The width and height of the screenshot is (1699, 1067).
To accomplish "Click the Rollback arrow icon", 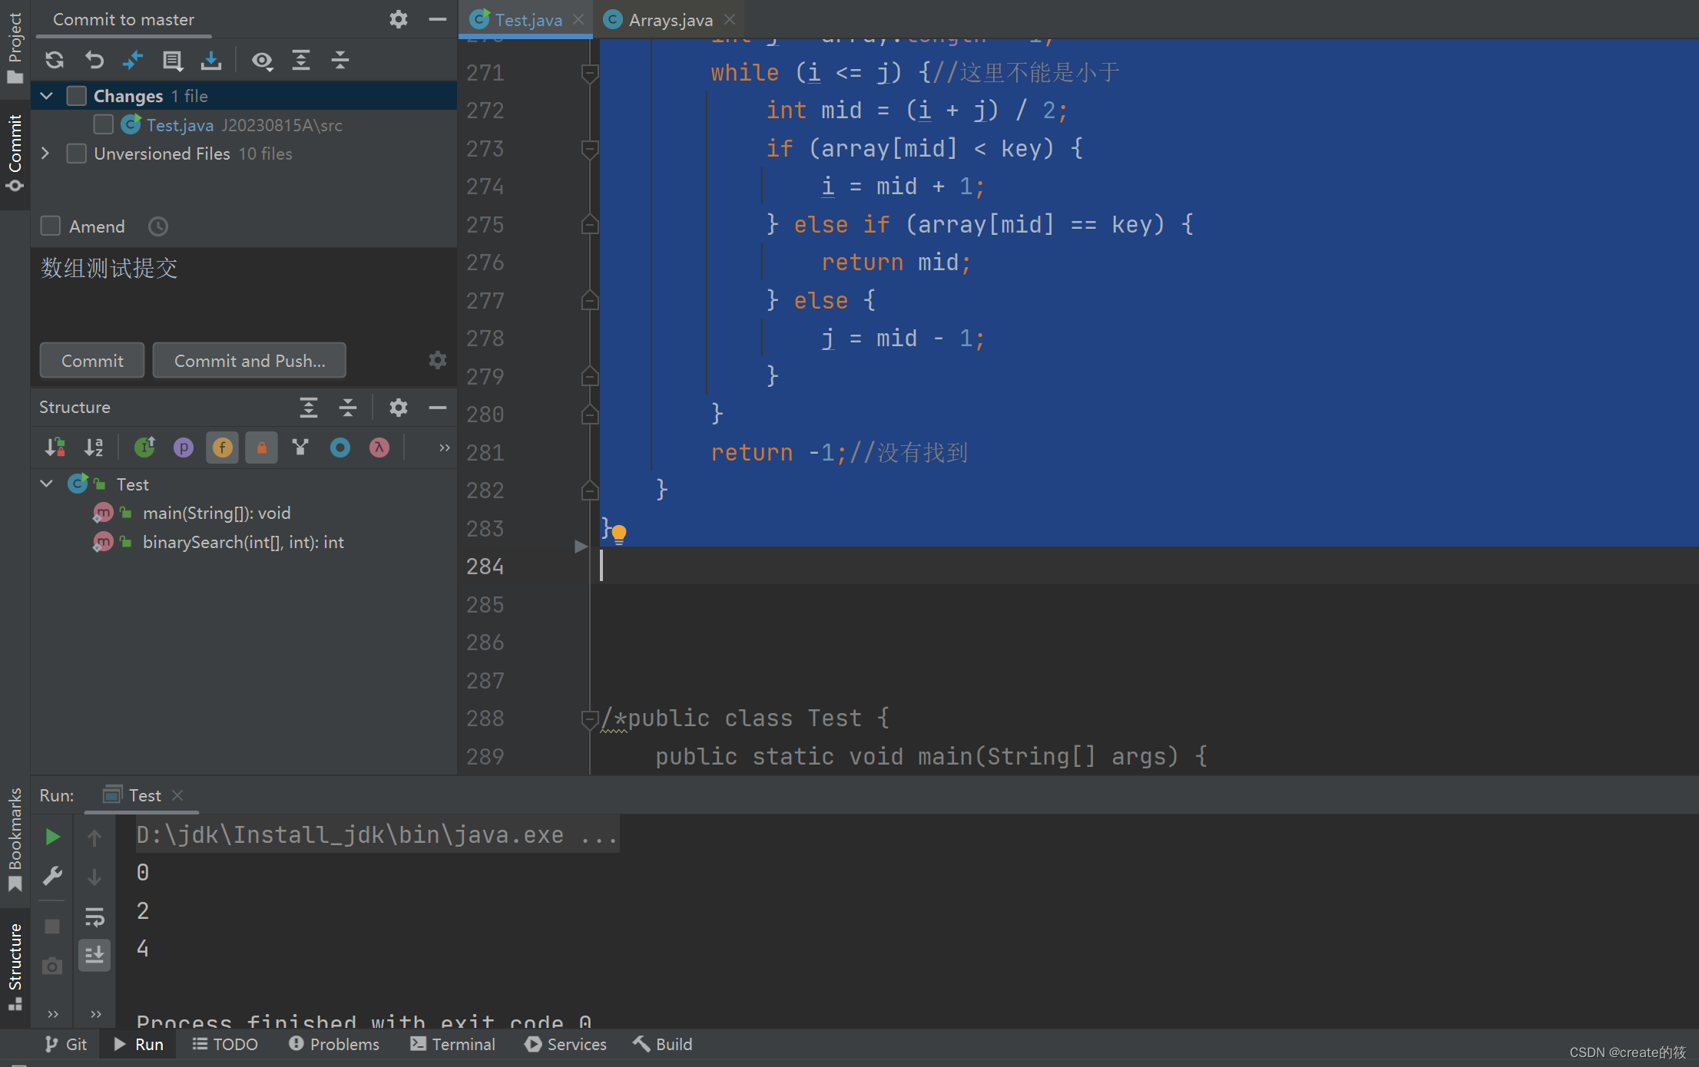I will [x=94, y=60].
